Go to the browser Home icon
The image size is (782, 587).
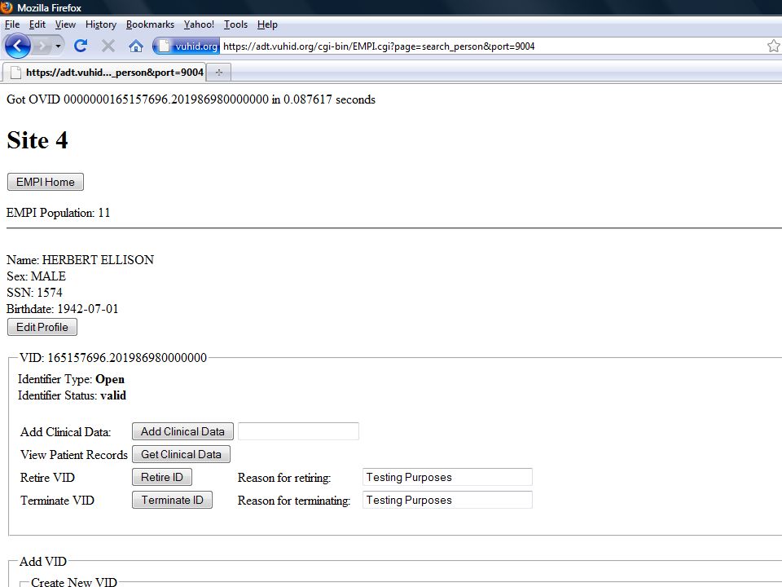(x=136, y=46)
